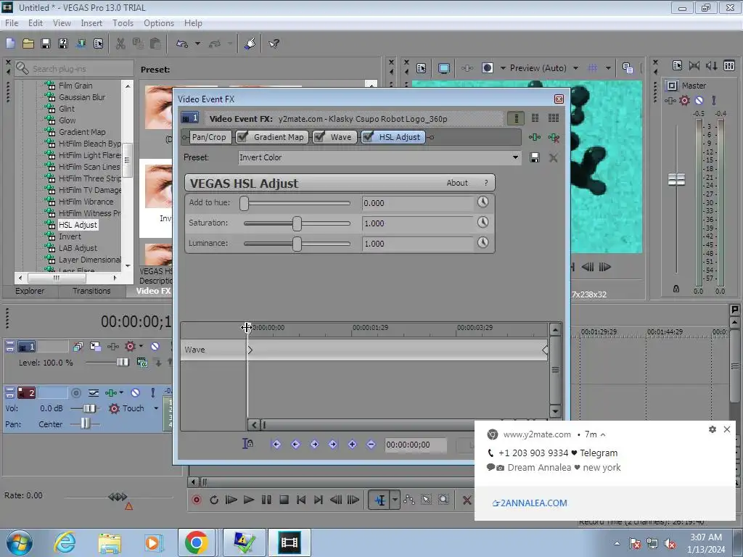The height and width of the screenshot is (557, 743).
Task: Click the Help ? button in HSL Adjust
Action: [x=485, y=183]
